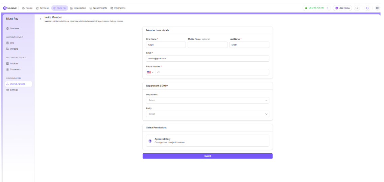This screenshot has width=384, height=182.
Task: Click the Email input field
Action: [208, 58]
